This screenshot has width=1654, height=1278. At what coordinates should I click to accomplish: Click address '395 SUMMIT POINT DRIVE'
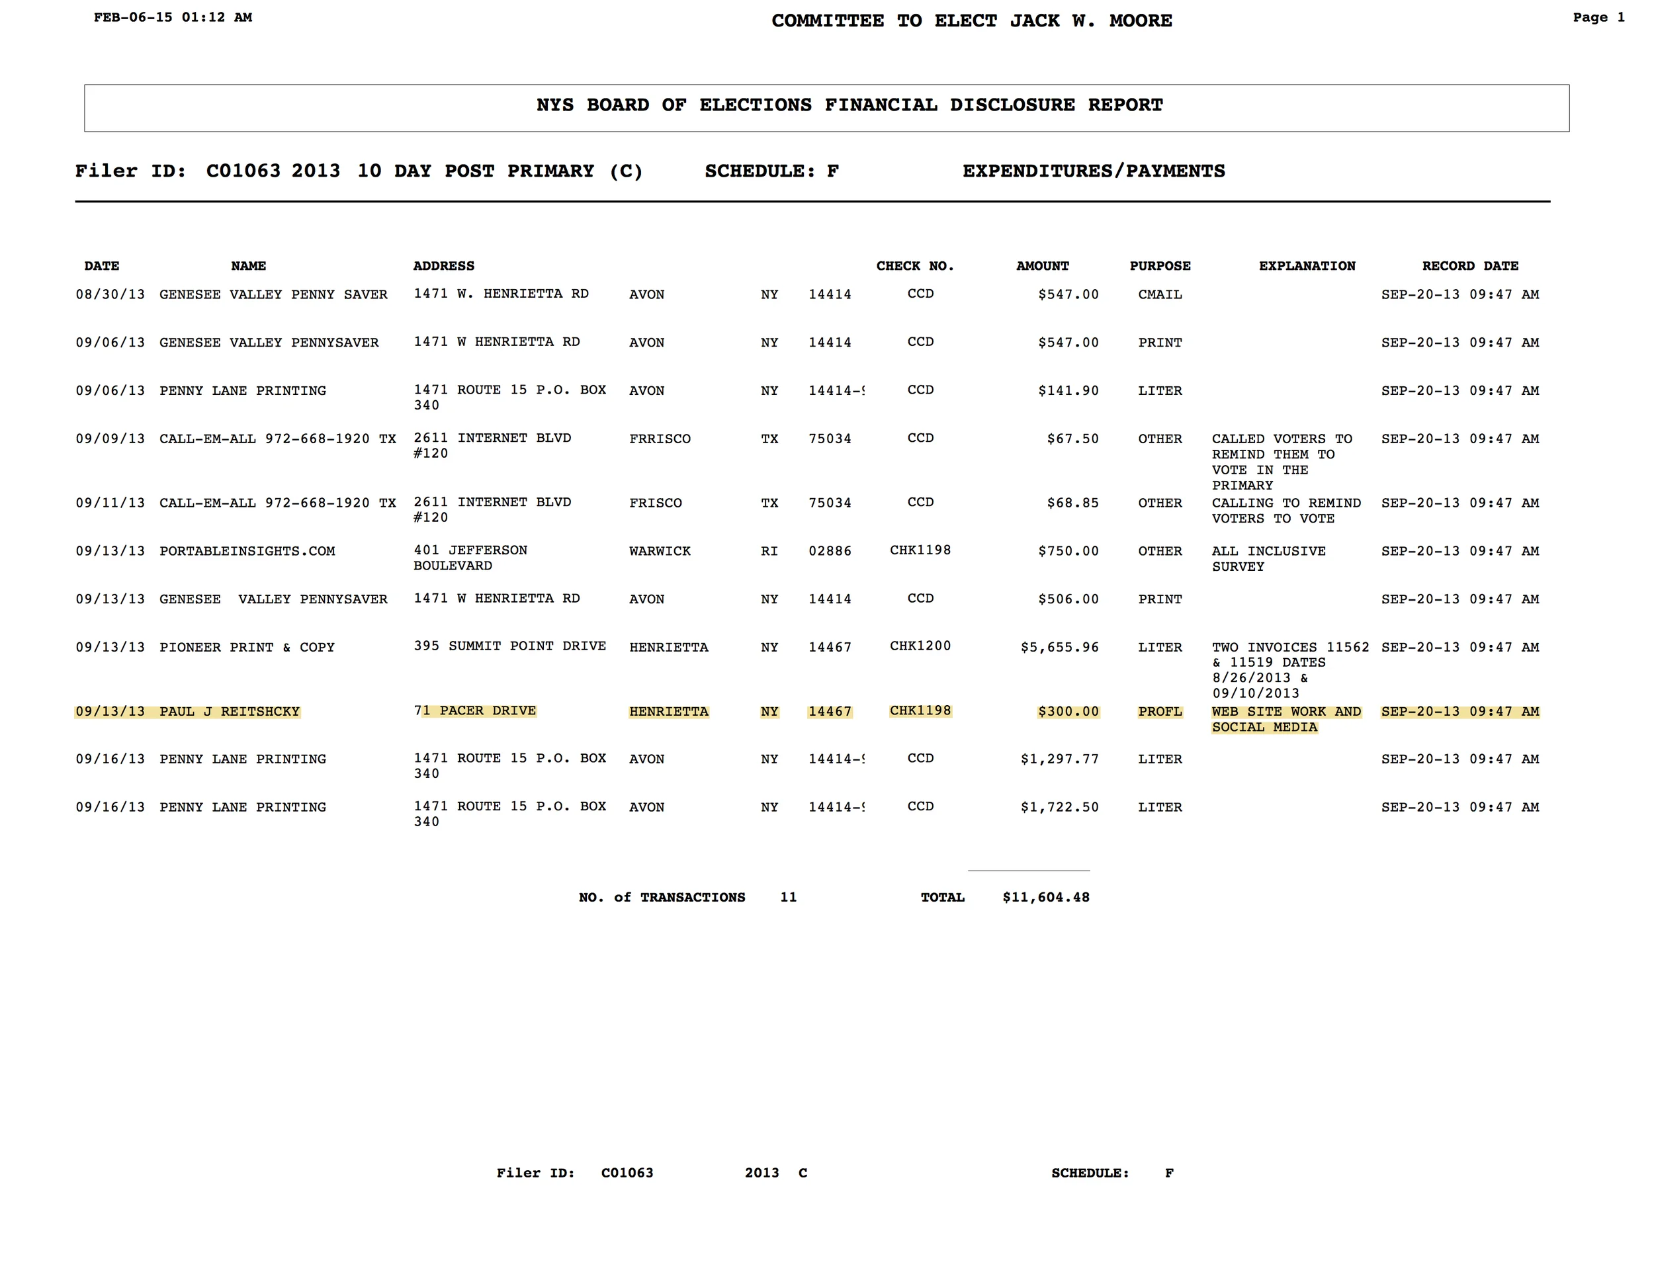click(509, 646)
